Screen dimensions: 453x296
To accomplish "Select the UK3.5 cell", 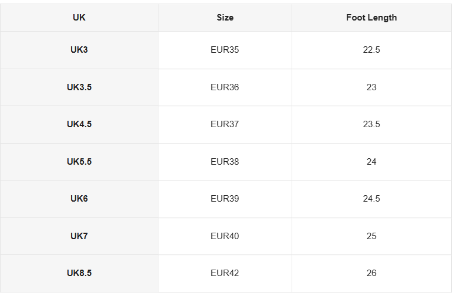I will [x=79, y=87].
